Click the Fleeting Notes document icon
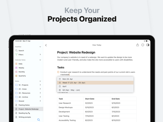Screen dimensions: 163x122 (x=16, y=105)
